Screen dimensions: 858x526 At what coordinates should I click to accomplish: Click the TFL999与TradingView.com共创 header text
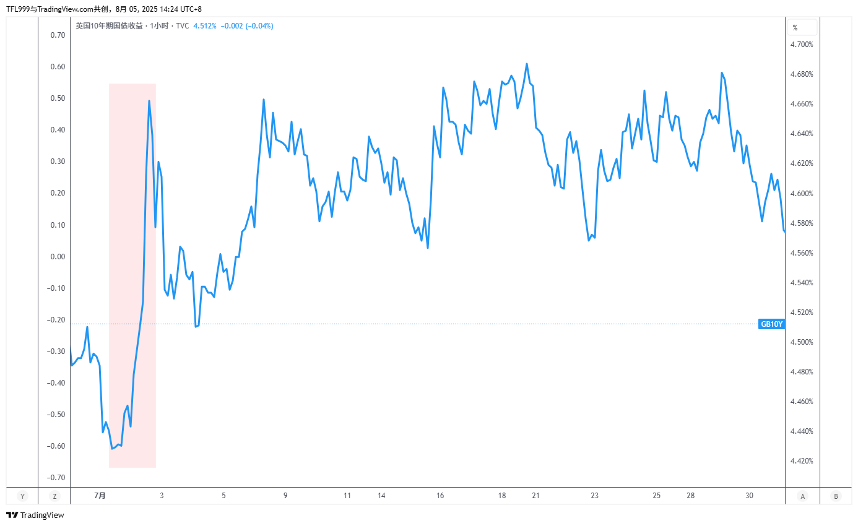(x=58, y=9)
